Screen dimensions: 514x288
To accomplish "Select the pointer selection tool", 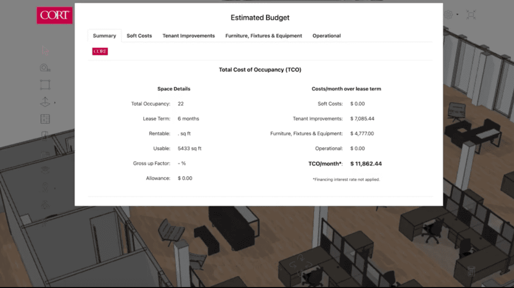I will 45,51.
